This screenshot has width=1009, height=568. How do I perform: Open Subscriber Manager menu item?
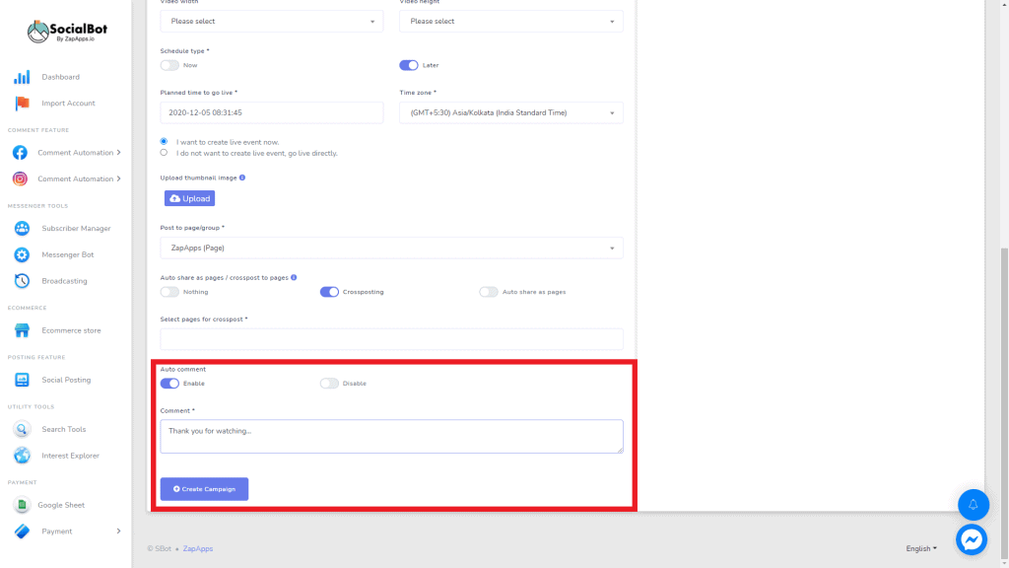point(76,229)
